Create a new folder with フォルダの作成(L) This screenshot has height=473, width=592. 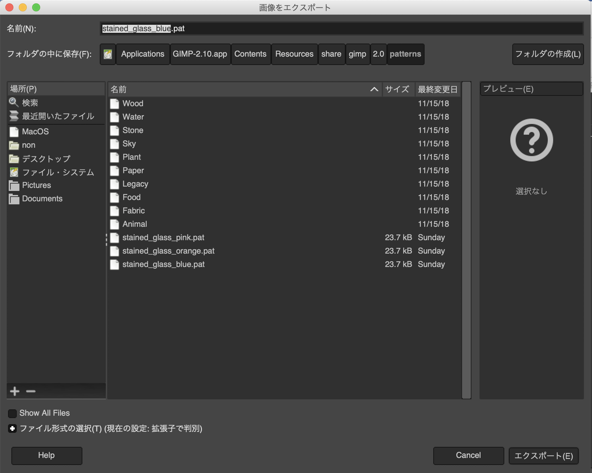(x=547, y=54)
